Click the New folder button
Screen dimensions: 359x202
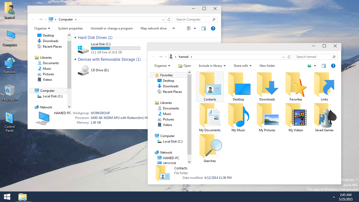point(267,66)
